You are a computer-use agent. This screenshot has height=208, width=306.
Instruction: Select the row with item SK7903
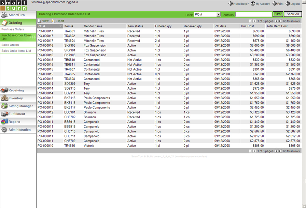(x=169, y=45)
